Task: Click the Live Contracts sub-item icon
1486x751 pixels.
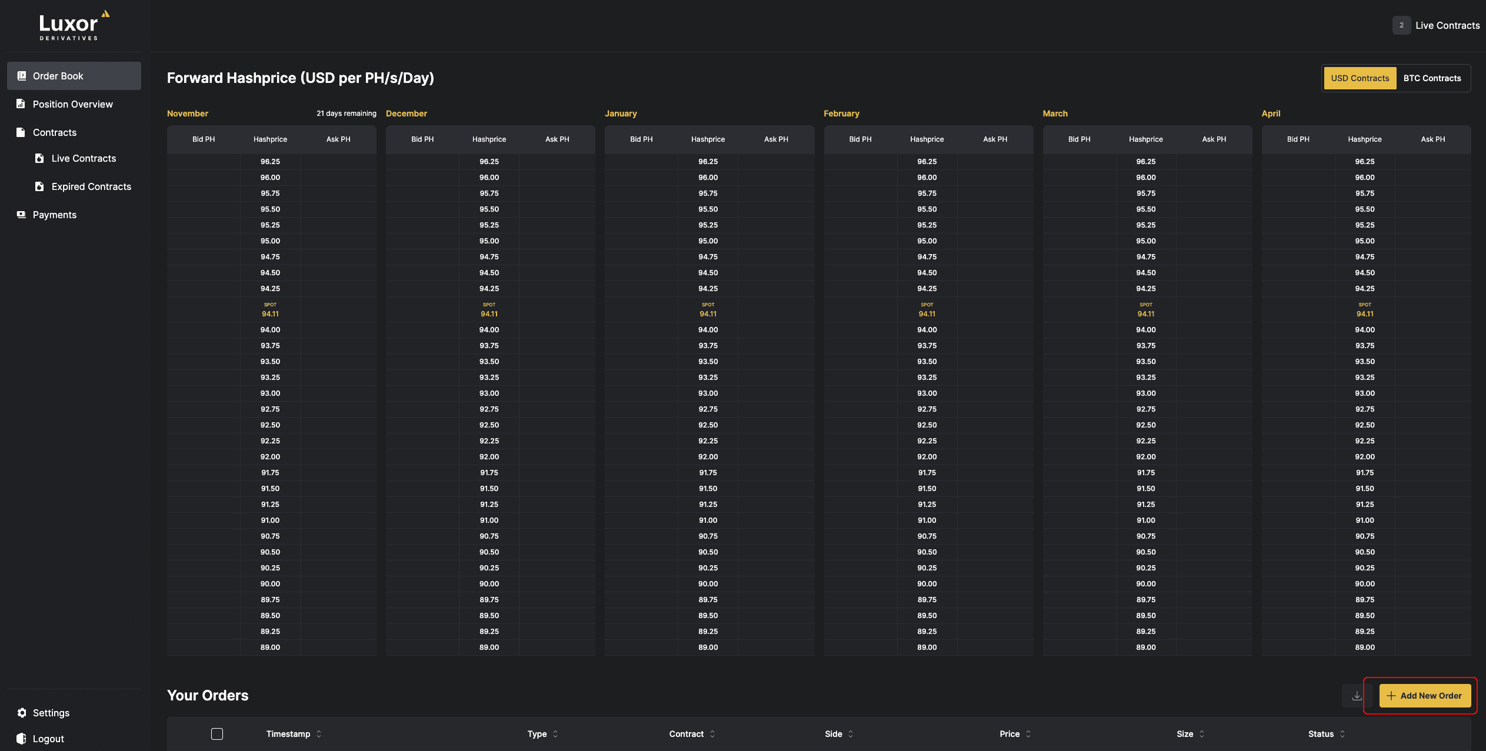Action: 39,158
